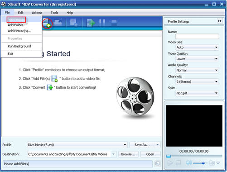Click the Pause toolbar icon
227x172 pixels.
pos(102,23)
